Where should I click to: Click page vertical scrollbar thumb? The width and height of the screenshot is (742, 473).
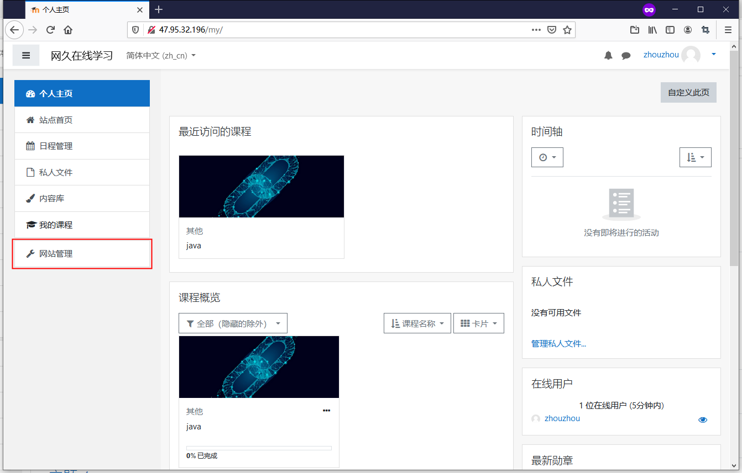[734, 157]
